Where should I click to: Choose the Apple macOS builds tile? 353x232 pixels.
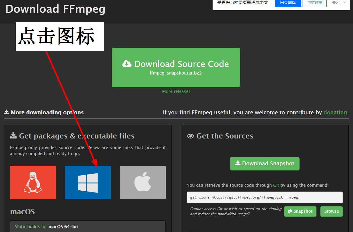143,183
